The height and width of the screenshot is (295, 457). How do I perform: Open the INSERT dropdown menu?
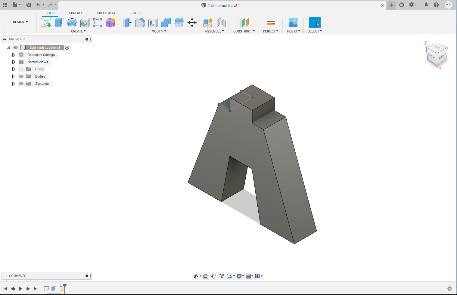[294, 31]
